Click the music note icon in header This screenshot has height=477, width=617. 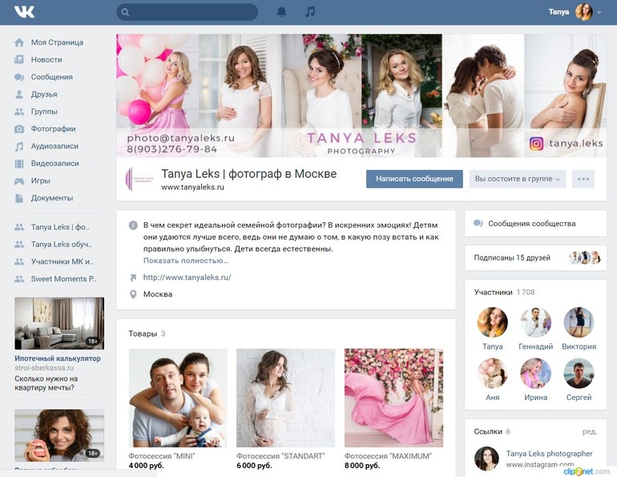[310, 12]
